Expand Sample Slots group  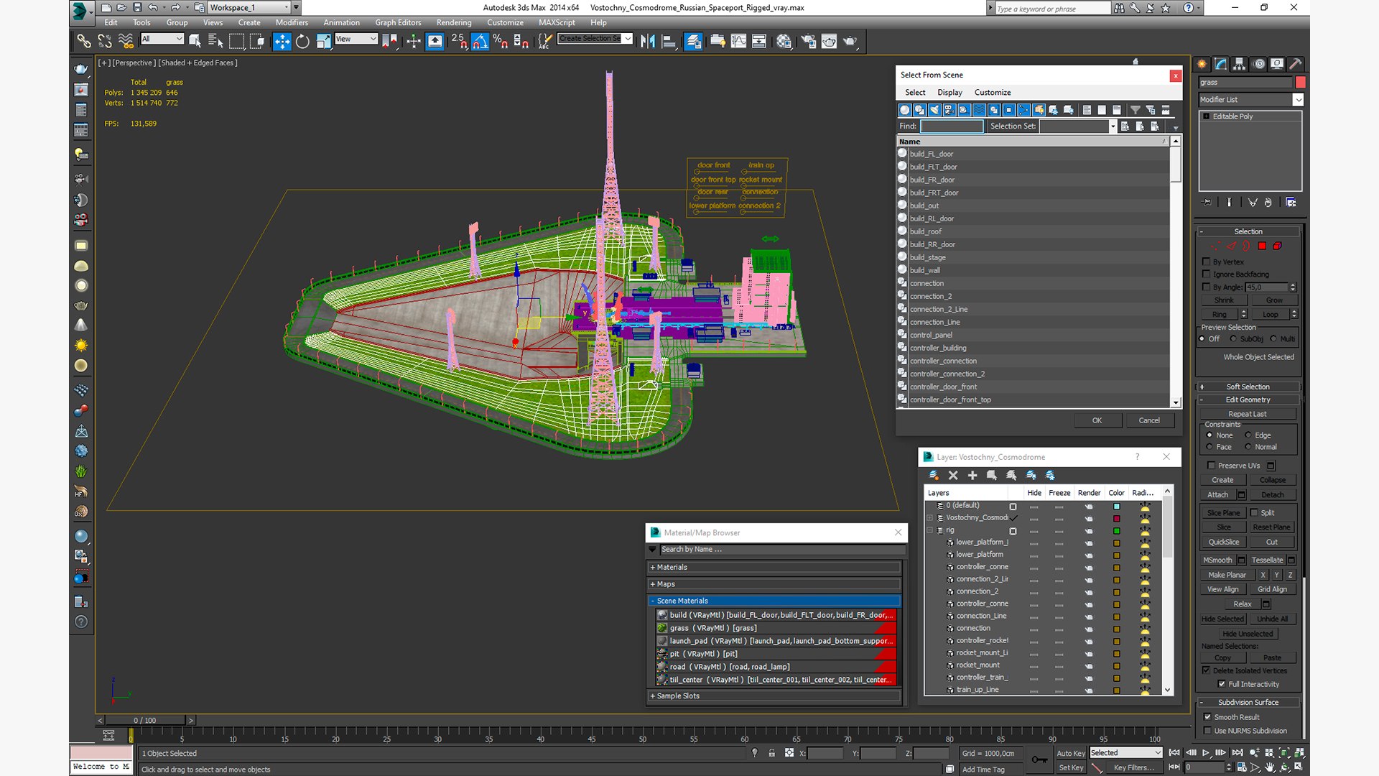pos(774,696)
